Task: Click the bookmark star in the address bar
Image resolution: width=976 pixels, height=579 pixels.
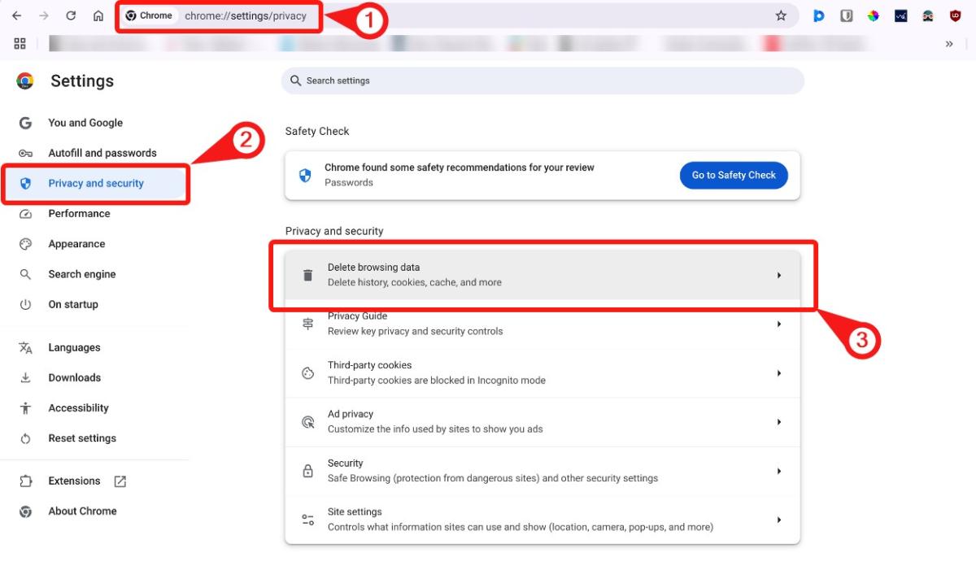Action: (x=781, y=14)
